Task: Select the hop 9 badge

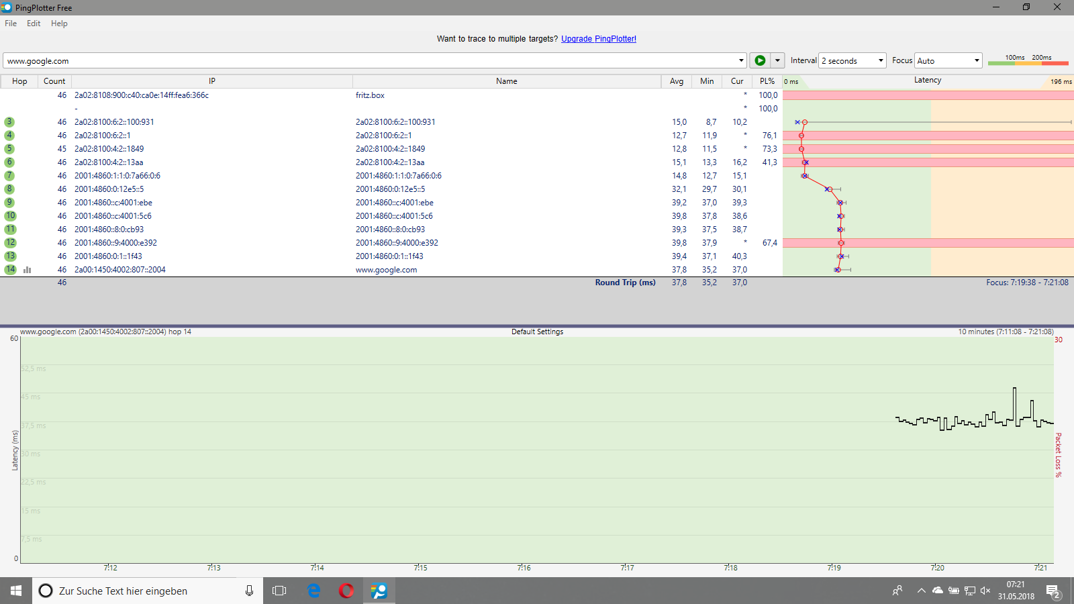Action: (x=9, y=203)
